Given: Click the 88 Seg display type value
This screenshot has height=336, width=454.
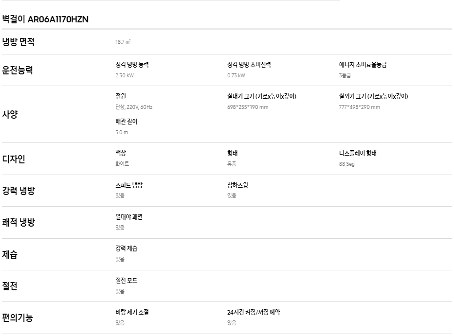Looking at the screenshot, I should [346, 164].
